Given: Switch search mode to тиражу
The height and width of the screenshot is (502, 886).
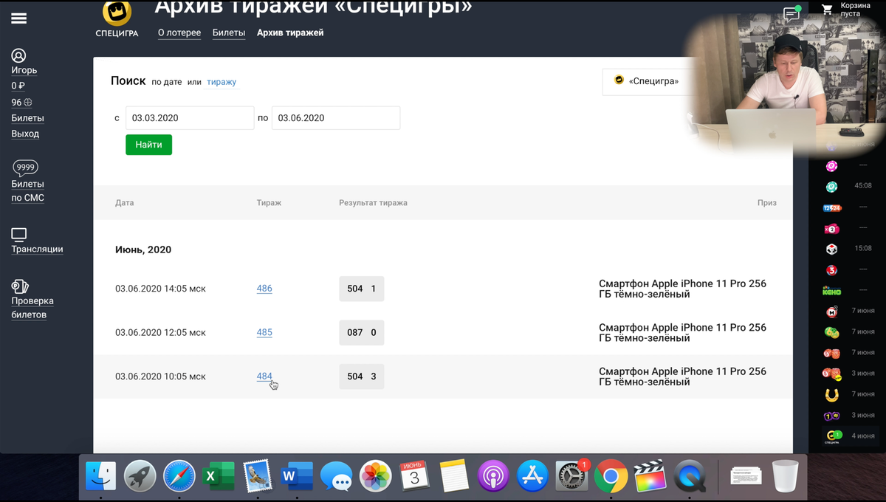Looking at the screenshot, I should click(x=221, y=82).
